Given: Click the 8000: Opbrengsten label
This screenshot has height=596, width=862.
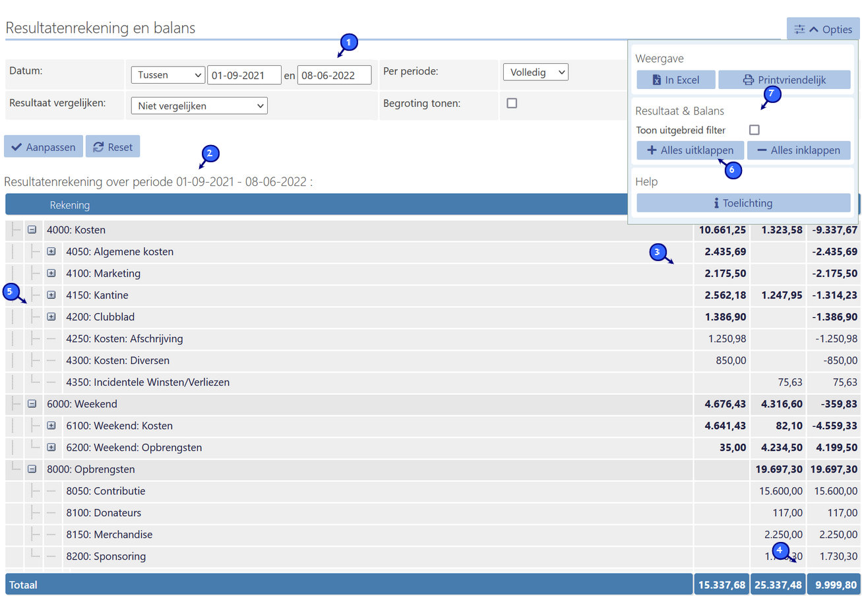Looking at the screenshot, I should point(91,469).
